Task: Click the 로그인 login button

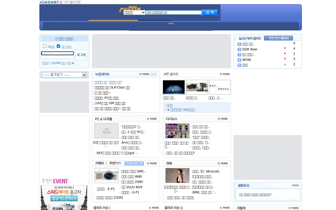Action: tap(81, 55)
